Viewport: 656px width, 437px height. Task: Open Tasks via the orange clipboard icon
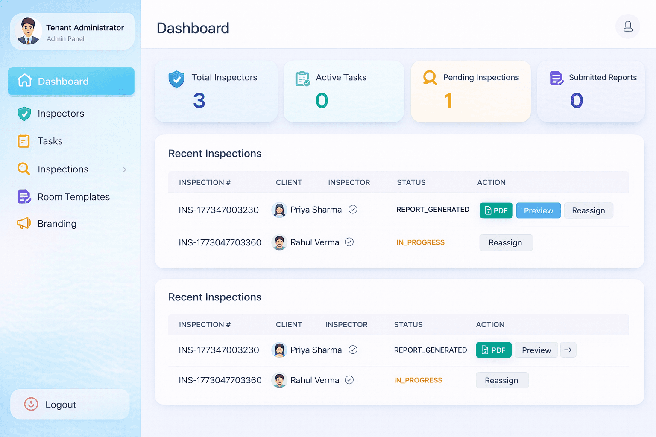coord(23,141)
